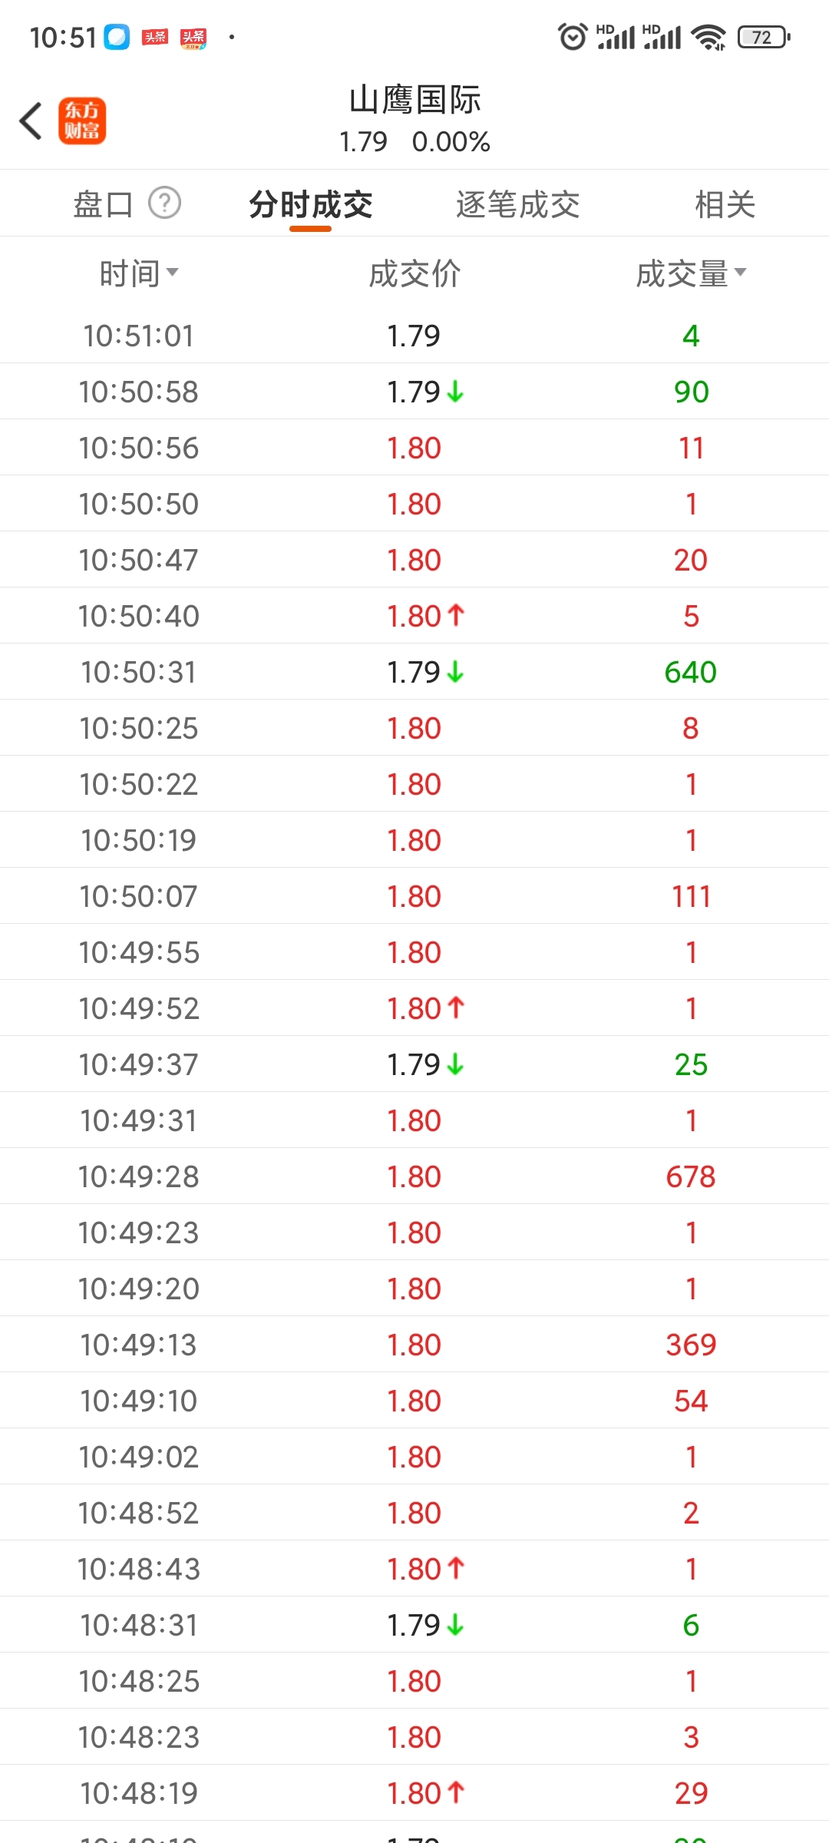829x1843 pixels.
Task: Tap the back arrow icon
Action: [x=31, y=121]
